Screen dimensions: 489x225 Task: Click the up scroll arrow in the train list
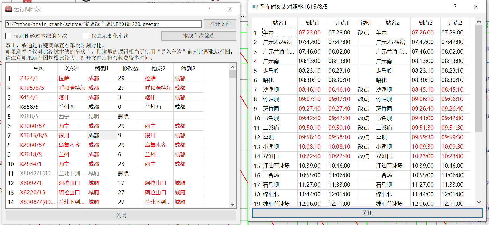click(233, 67)
